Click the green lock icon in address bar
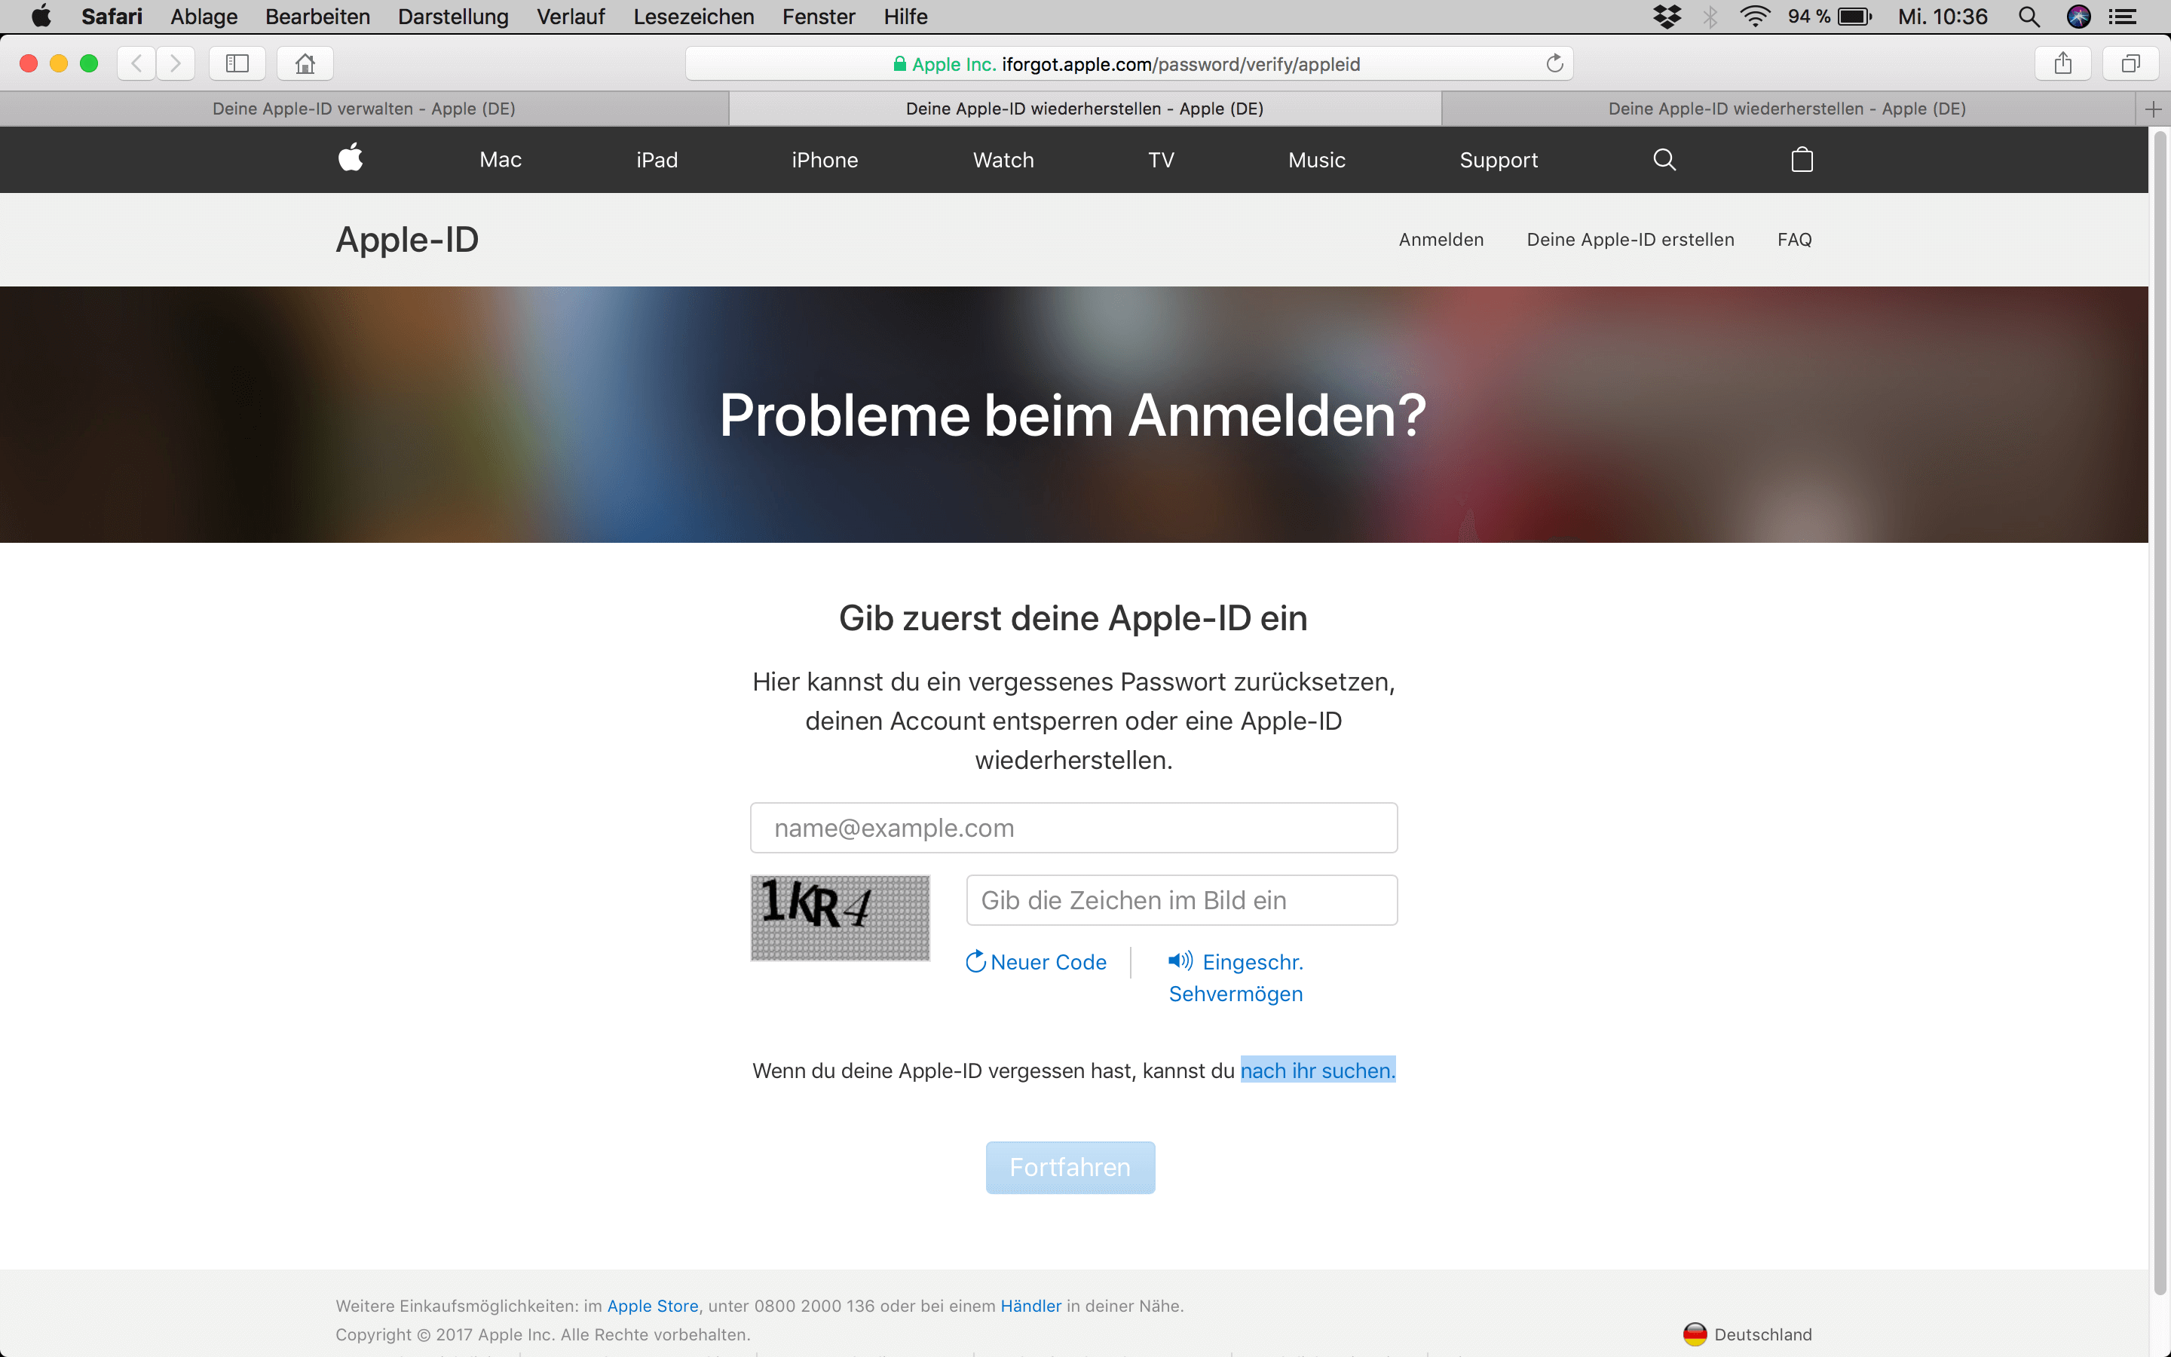This screenshot has width=2171, height=1357. pyautogui.click(x=899, y=64)
